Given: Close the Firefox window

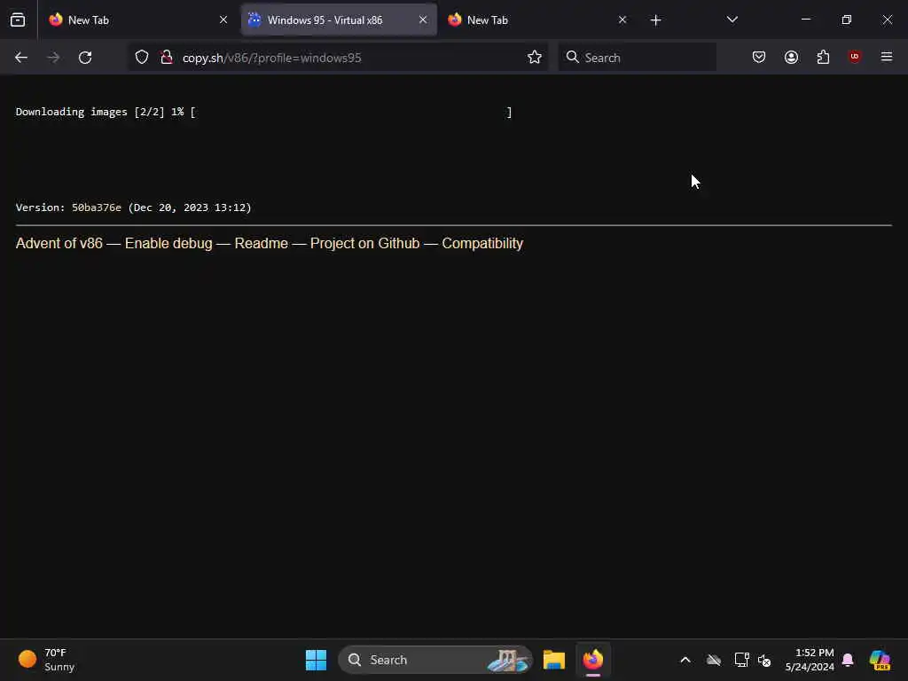Looking at the screenshot, I should [x=887, y=20].
